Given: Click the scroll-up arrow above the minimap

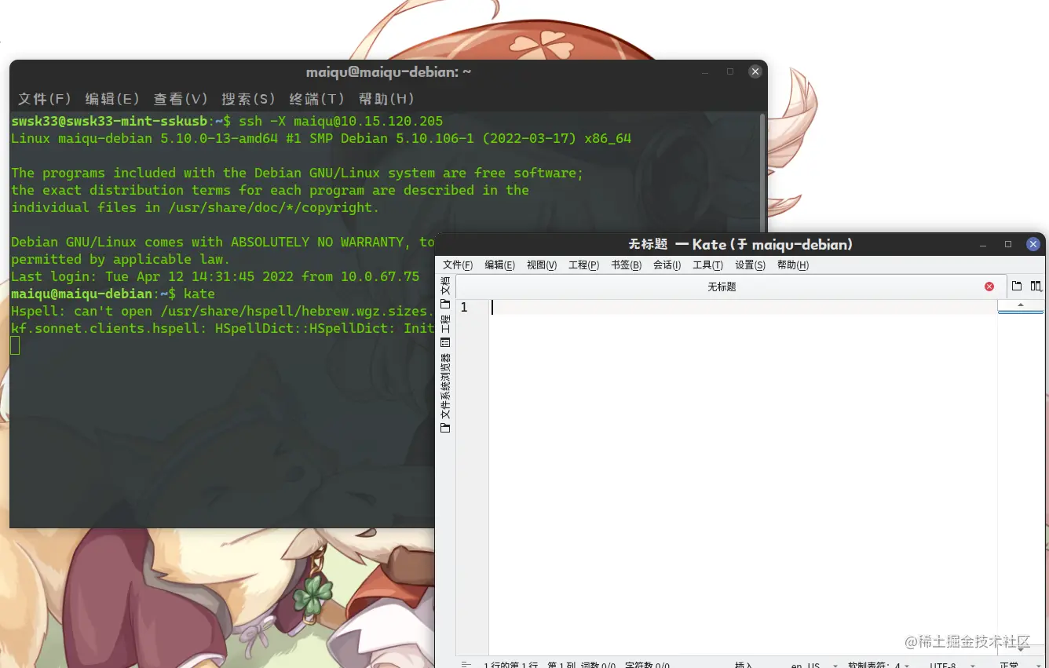Looking at the screenshot, I should coord(1021,305).
